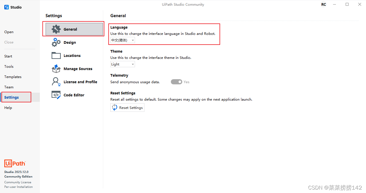Open the Templates section
Image resolution: width=366 pixels, height=193 pixels.
pyautogui.click(x=13, y=77)
